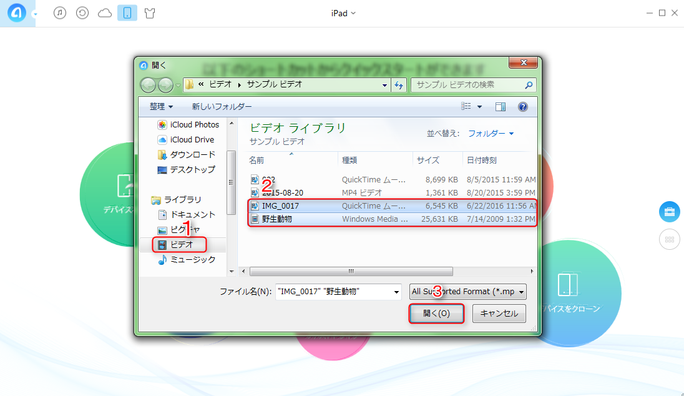Screen dimensions: 684x396
Task: Open the skin shirt icon
Action: click(x=150, y=13)
